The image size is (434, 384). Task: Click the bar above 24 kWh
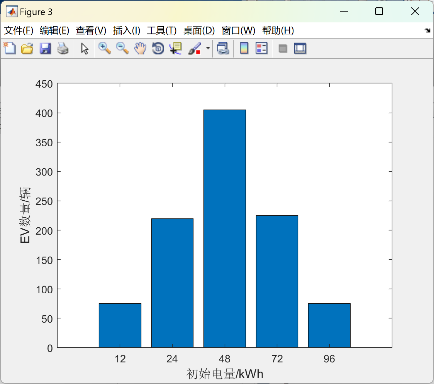tap(173, 283)
